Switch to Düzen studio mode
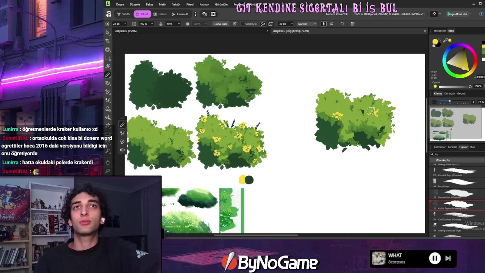 (x=160, y=14)
